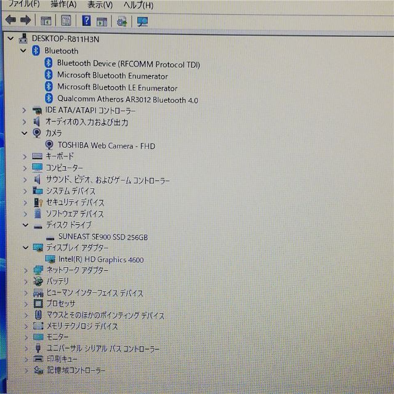Expand the プロセッサ category
Viewport: 394px width, 394px height.
click(x=26, y=304)
